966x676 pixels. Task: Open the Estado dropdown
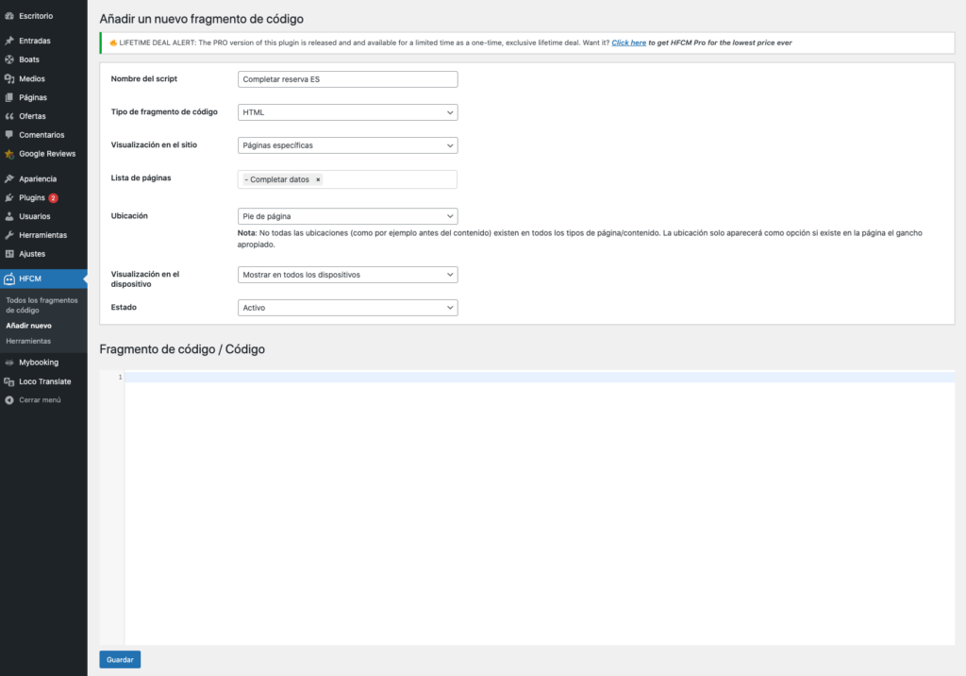tap(347, 308)
